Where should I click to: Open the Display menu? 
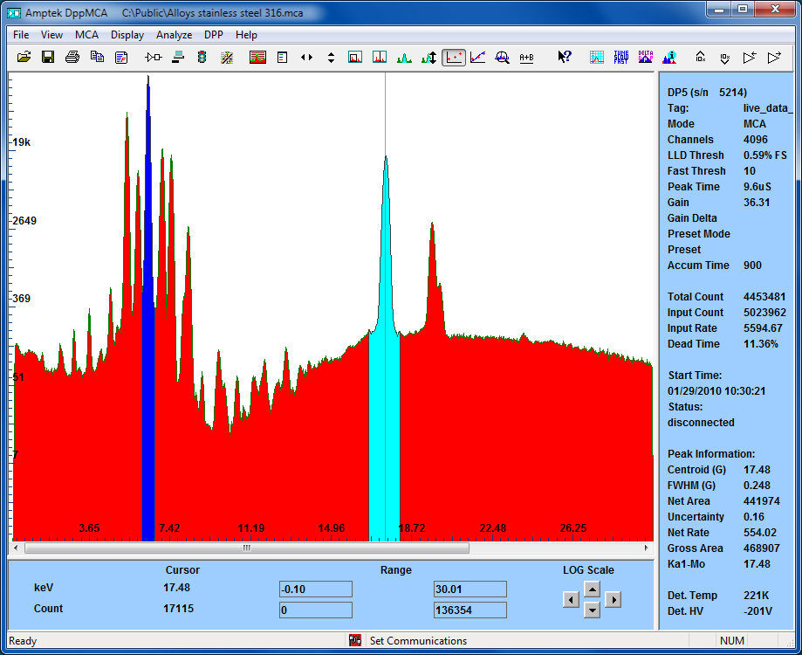127,35
